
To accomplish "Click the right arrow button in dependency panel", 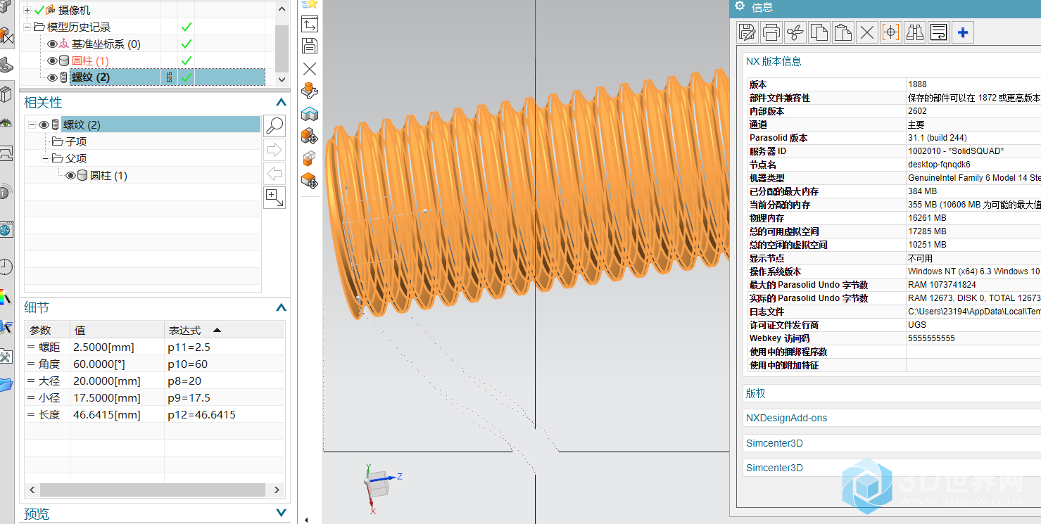I will click(x=275, y=150).
